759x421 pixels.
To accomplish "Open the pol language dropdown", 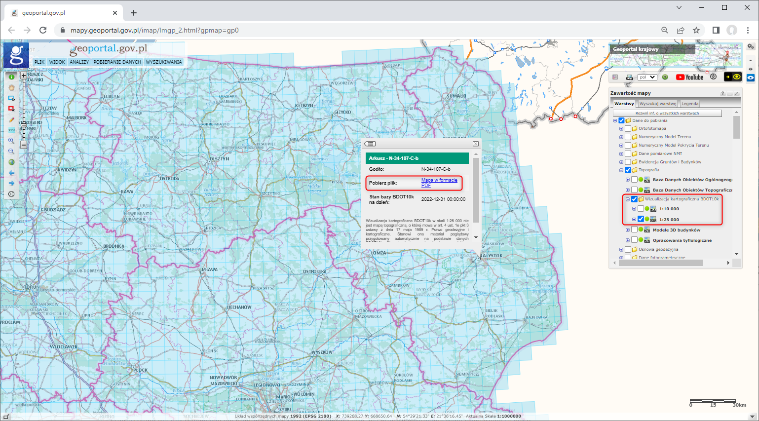I will click(646, 77).
